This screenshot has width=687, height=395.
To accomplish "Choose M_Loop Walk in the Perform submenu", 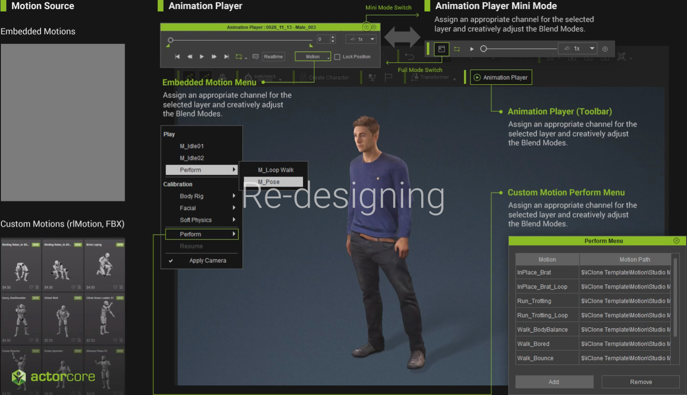I will [275, 170].
